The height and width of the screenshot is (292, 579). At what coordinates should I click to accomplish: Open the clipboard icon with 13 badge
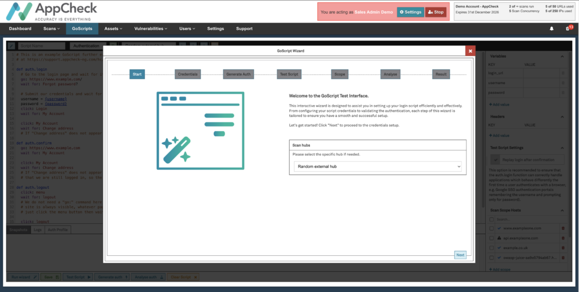(568, 29)
